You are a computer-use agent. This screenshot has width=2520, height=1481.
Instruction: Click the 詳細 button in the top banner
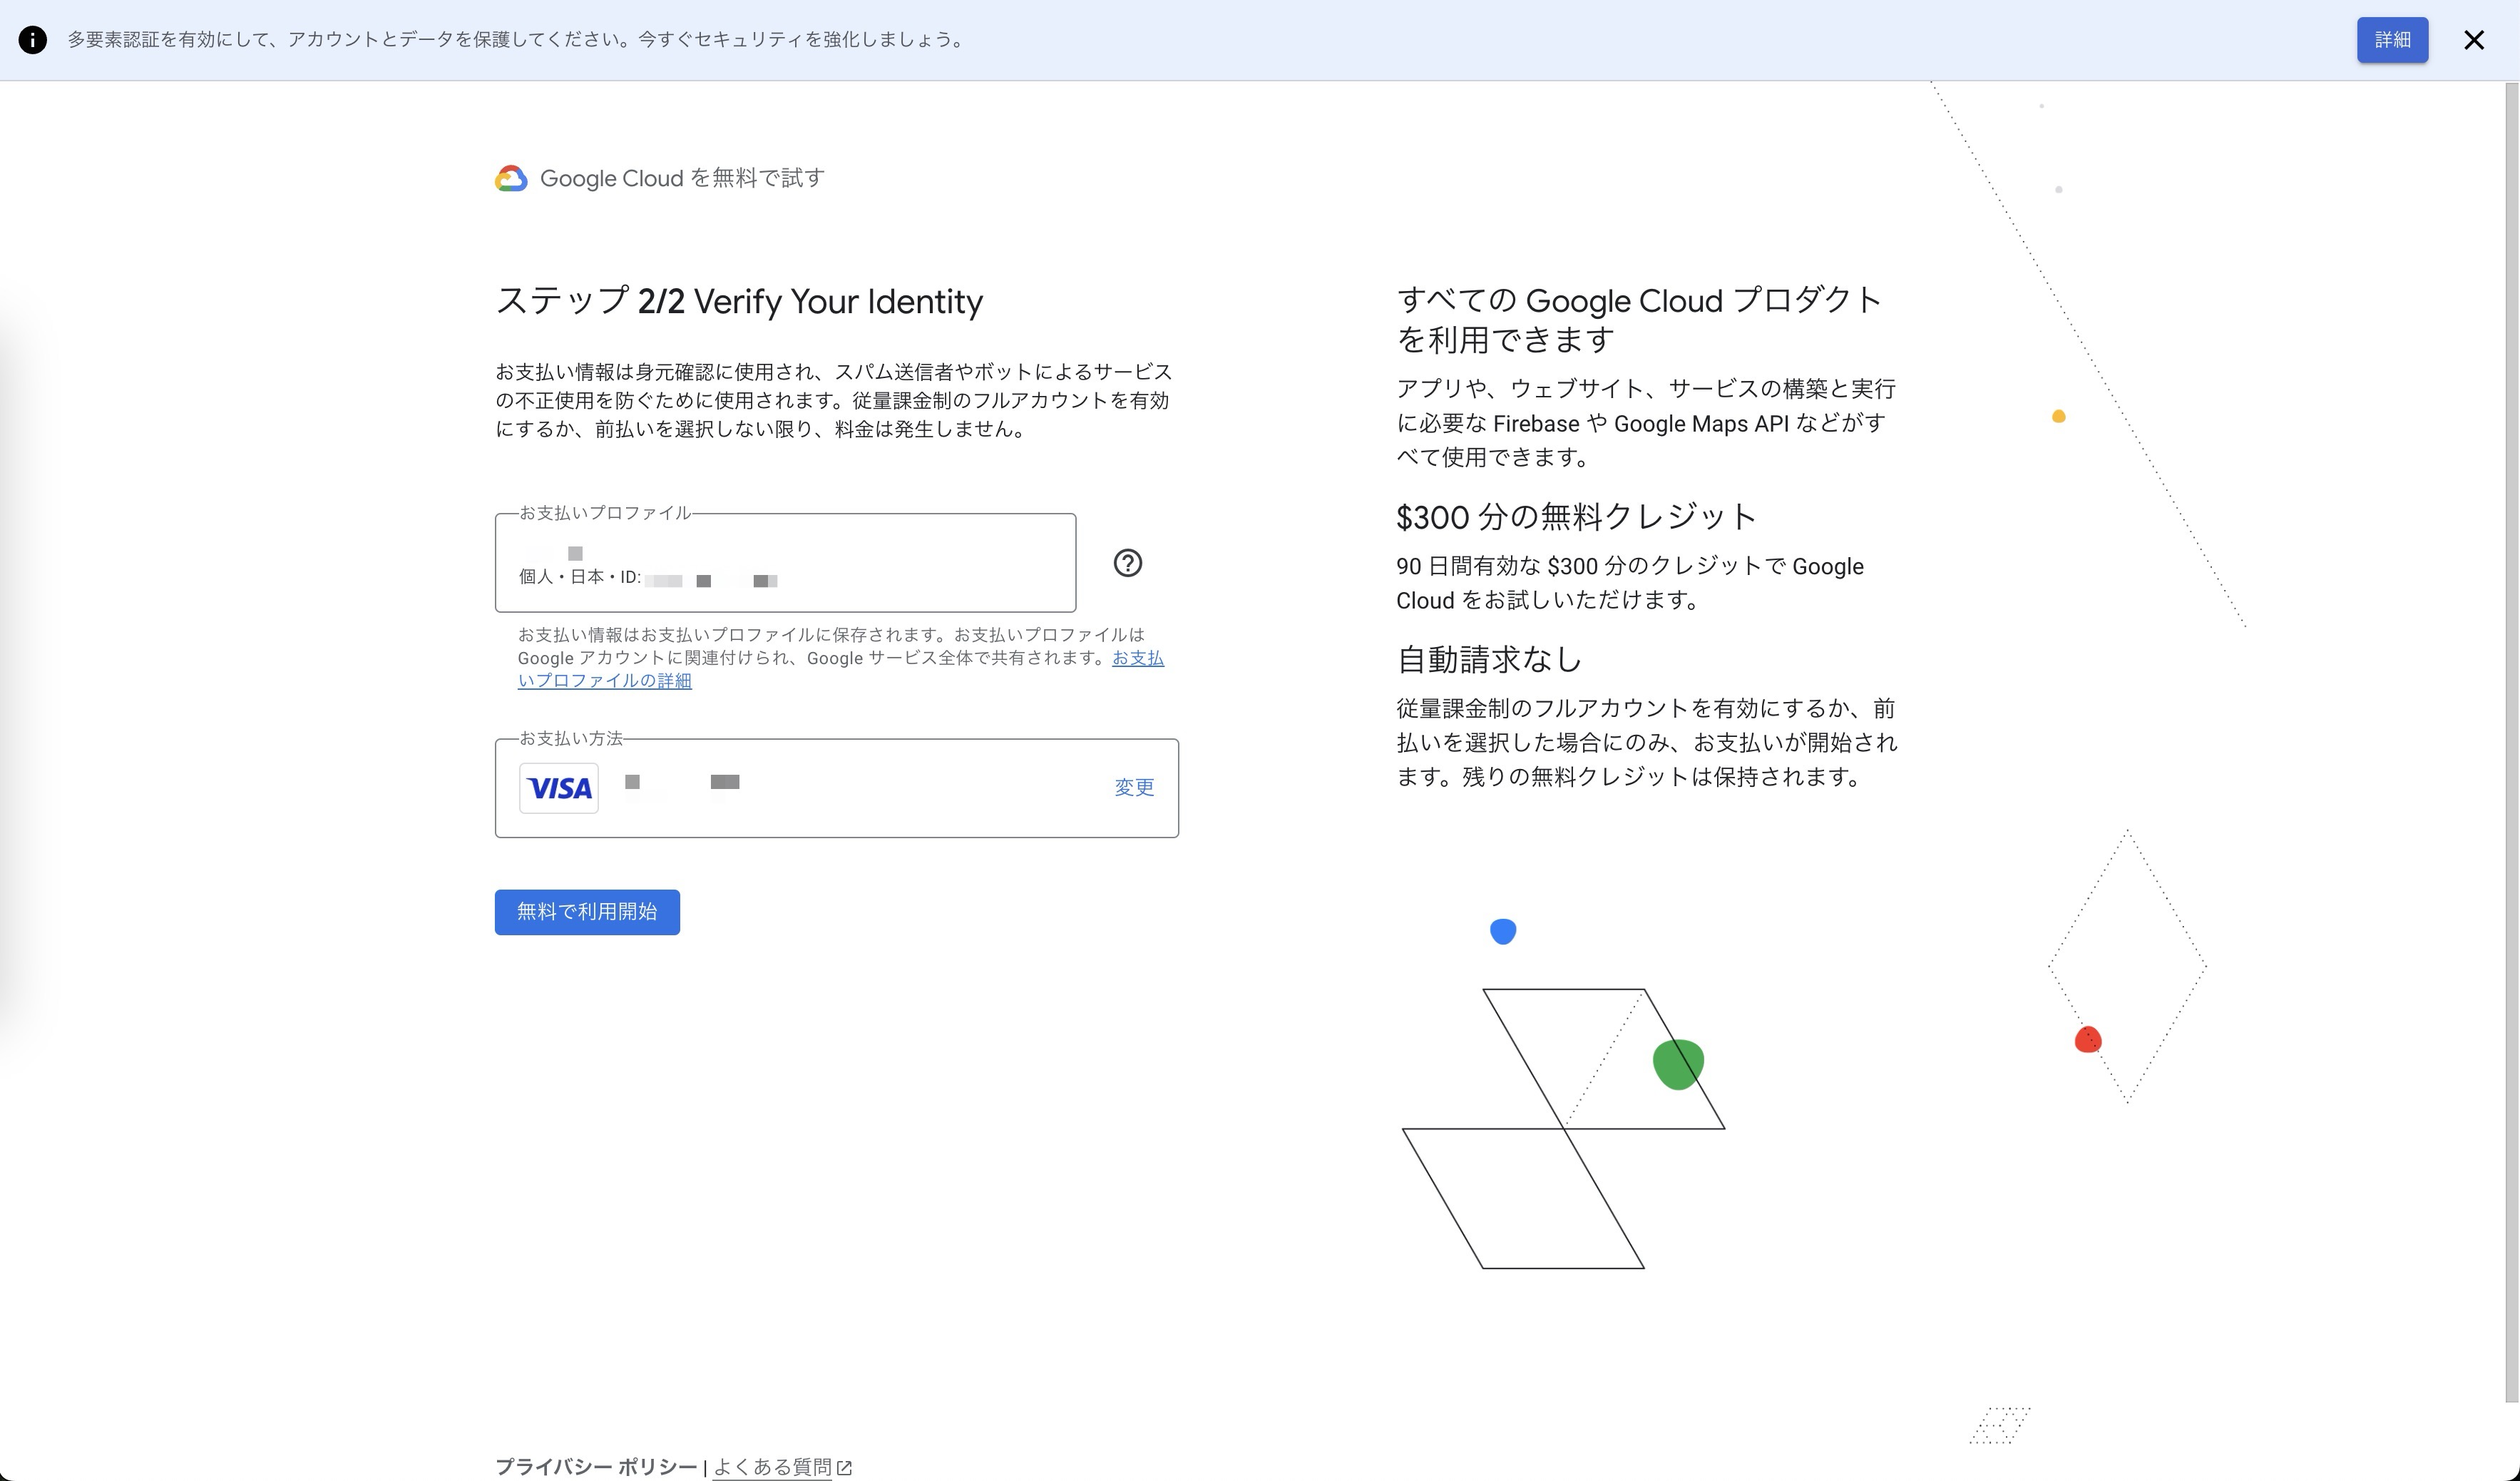click(2392, 40)
